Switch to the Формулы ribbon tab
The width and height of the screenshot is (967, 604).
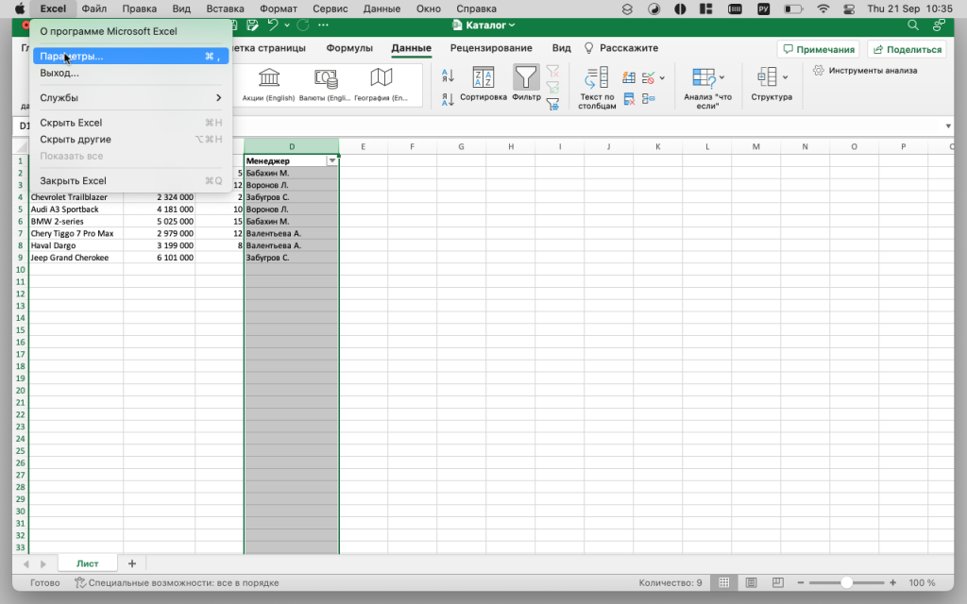pyautogui.click(x=349, y=48)
